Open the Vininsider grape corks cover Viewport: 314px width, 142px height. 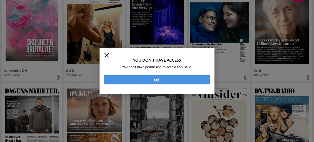219,118
